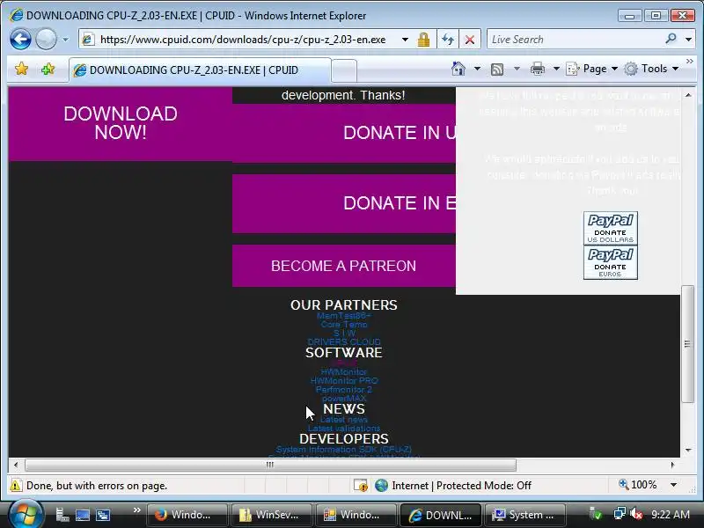Open the HWMonitor PRO link
The image size is (704, 528).
click(344, 380)
